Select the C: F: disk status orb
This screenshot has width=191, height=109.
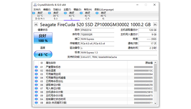click(x=81, y=13)
